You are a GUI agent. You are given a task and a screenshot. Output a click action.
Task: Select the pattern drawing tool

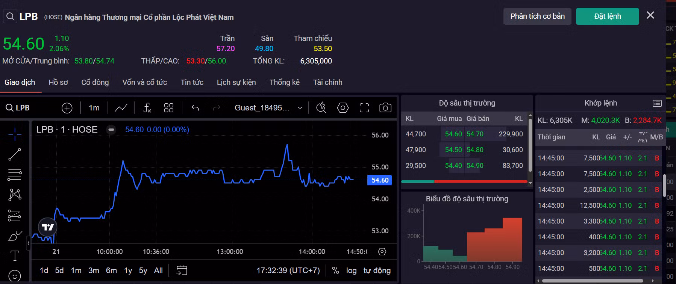(x=15, y=195)
